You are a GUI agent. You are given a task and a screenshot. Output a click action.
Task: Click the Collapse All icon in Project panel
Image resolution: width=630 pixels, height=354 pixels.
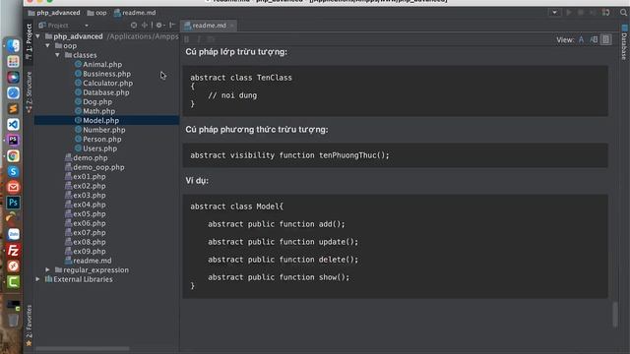point(145,26)
